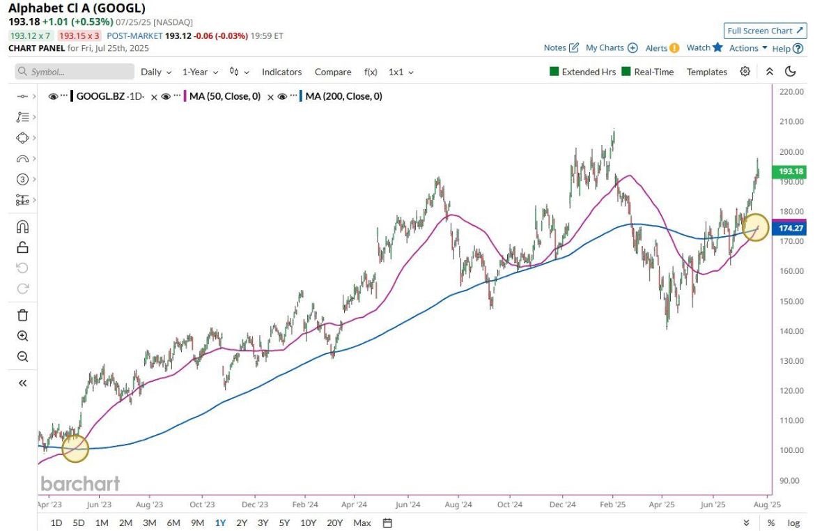Expand the shapes tool chevron
This screenshot has width=815, height=531.
click(34, 138)
